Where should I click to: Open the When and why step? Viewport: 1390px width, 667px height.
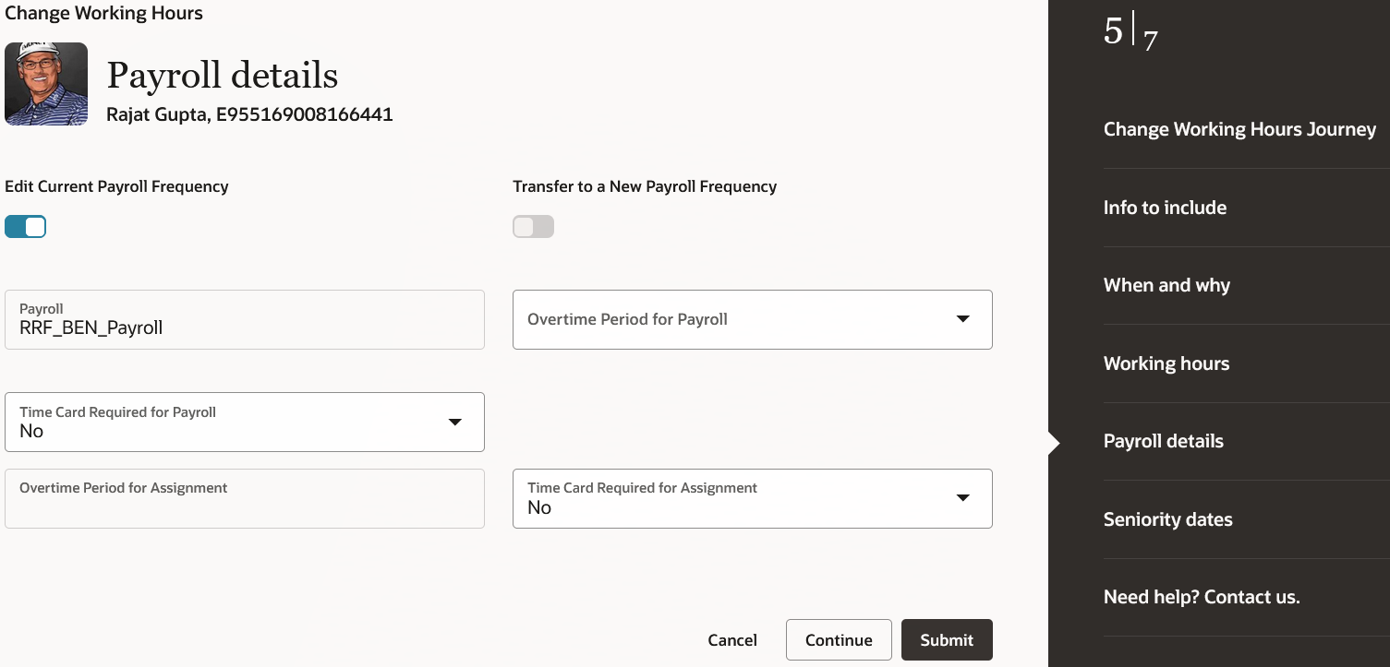1166,285
